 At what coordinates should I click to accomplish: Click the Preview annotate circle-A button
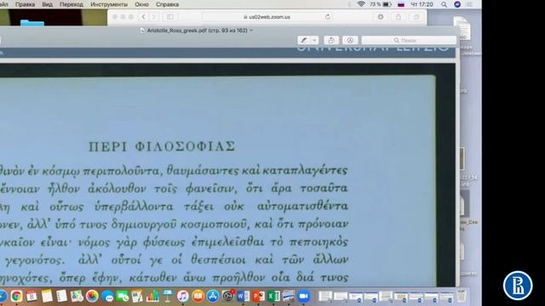350,40
